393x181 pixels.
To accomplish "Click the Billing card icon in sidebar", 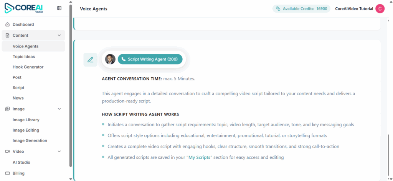I will (x=7, y=173).
